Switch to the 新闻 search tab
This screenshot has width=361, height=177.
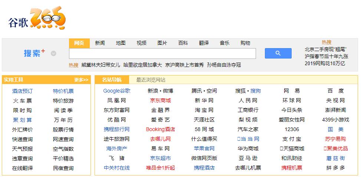(x=100, y=43)
